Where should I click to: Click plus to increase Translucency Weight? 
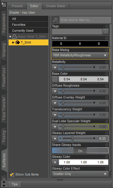(94, 115)
